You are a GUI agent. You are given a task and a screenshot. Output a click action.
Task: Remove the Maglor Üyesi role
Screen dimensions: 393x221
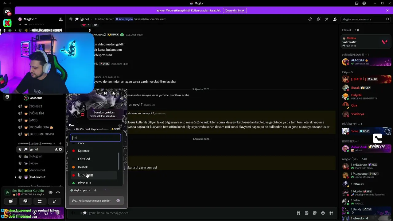(90, 190)
